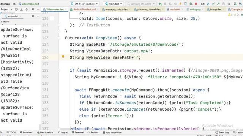Open the Logcat tool window
This screenshot has width=243, height=136.
coord(63,133)
